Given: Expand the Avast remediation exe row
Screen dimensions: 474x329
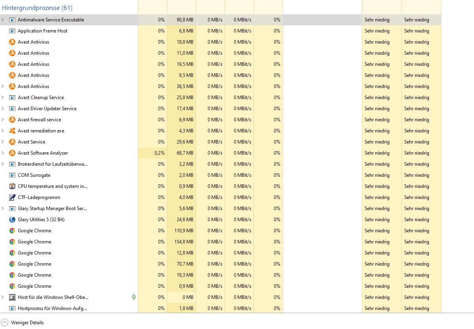Looking at the screenshot, I should coord(3,131).
